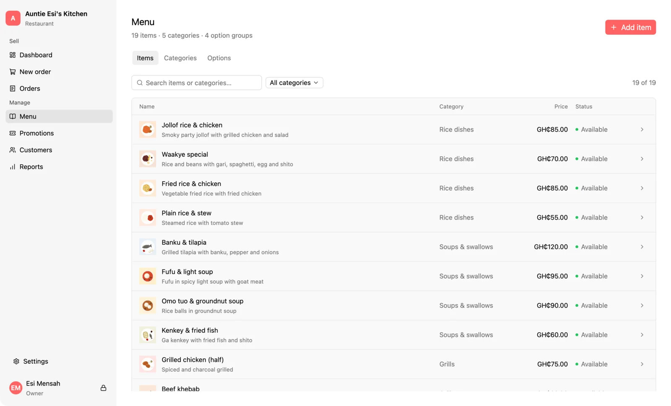Open Banku & tilapia fish thumbnail
The height and width of the screenshot is (406, 671).
click(148, 247)
